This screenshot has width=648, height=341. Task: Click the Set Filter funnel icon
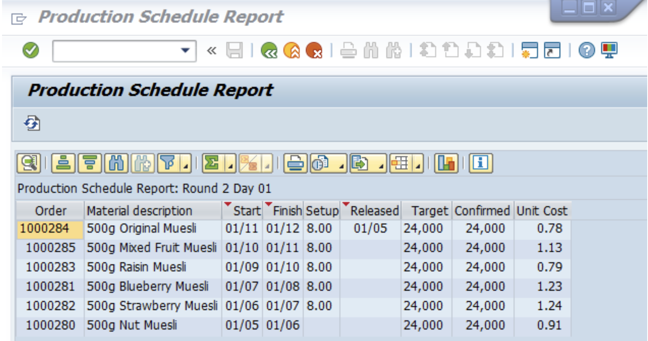[168, 163]
